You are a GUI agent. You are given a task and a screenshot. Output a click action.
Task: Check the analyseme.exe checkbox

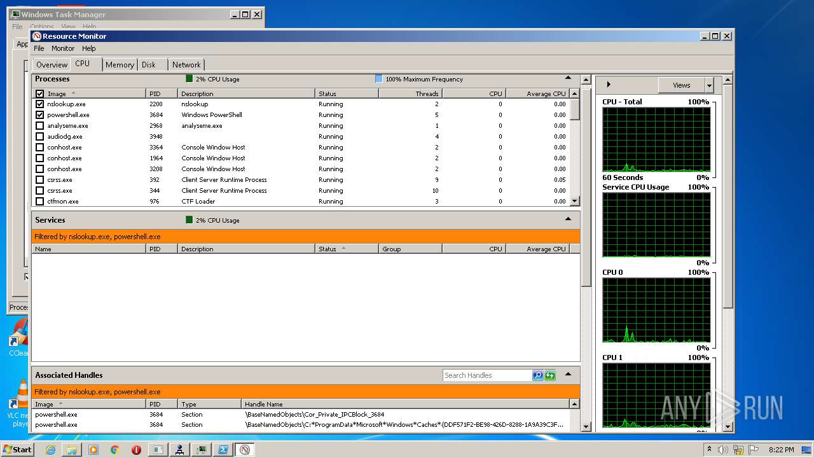pos(40,126)
